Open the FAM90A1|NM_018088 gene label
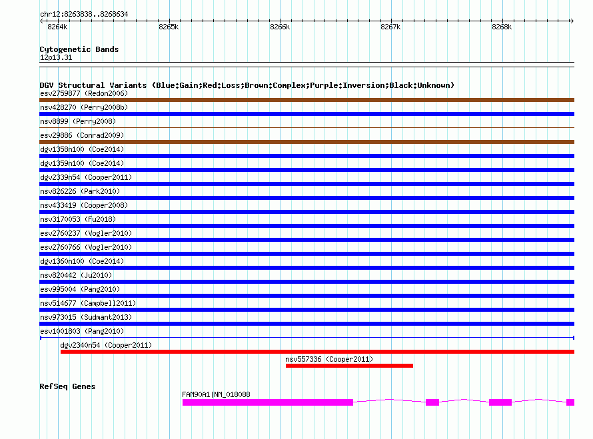 [216, 394]
